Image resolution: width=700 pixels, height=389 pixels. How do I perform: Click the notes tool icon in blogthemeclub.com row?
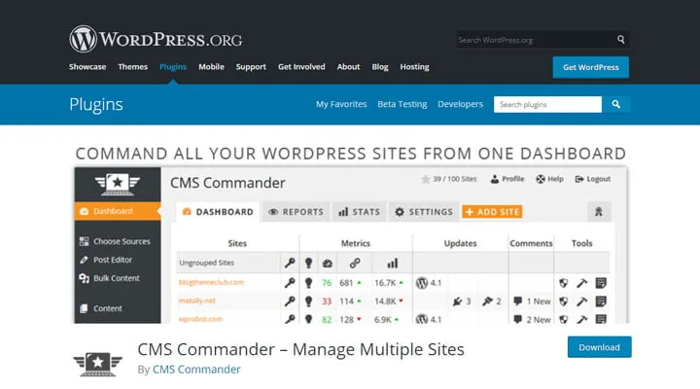(x=601, y=283)
